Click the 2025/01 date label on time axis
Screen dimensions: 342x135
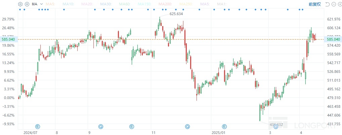(x=218, y=132)
